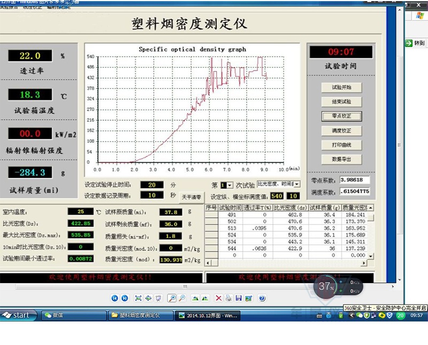
Task: Click the Zoom In magnifier icon
Action: click(x=172, y=298)
